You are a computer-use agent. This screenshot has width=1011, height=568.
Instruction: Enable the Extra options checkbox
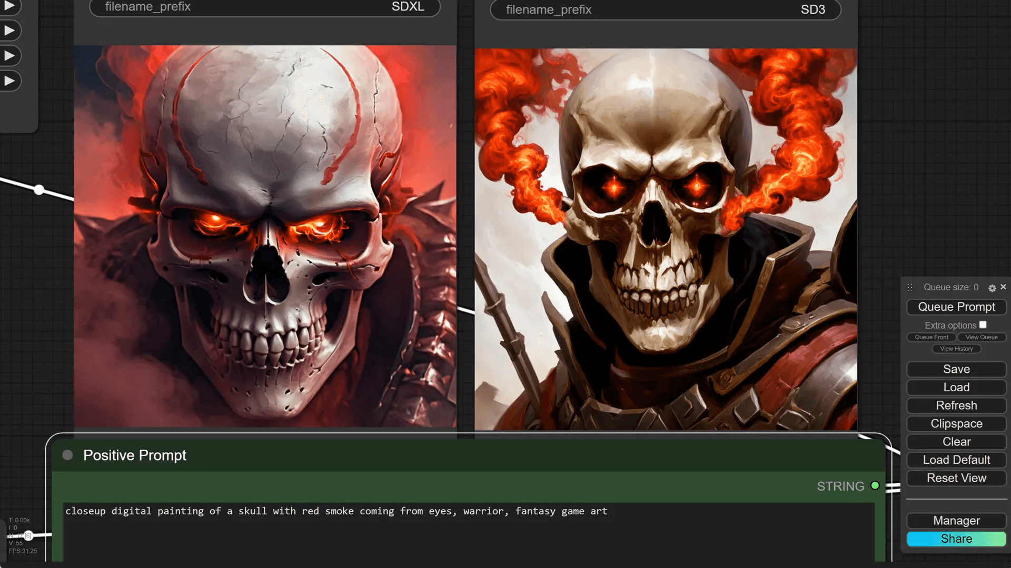(x=983, y=325)
